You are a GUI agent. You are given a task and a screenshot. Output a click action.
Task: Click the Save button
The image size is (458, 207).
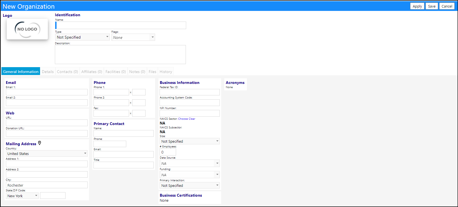[432, 6]
